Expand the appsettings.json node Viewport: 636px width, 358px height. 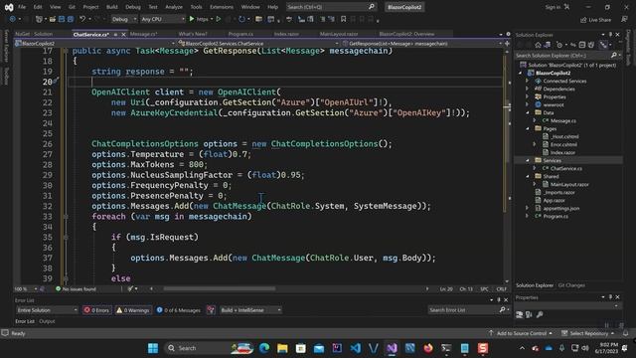pos(528,208)
